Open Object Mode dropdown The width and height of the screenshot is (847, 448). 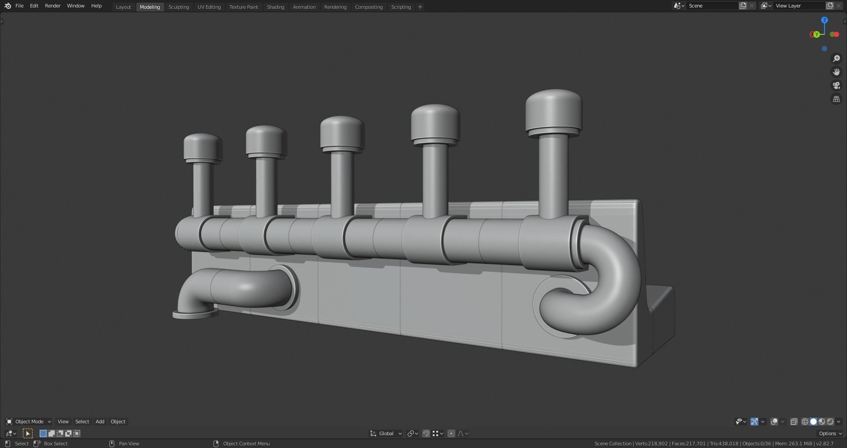pyautogui.click(x=29, y=422)
